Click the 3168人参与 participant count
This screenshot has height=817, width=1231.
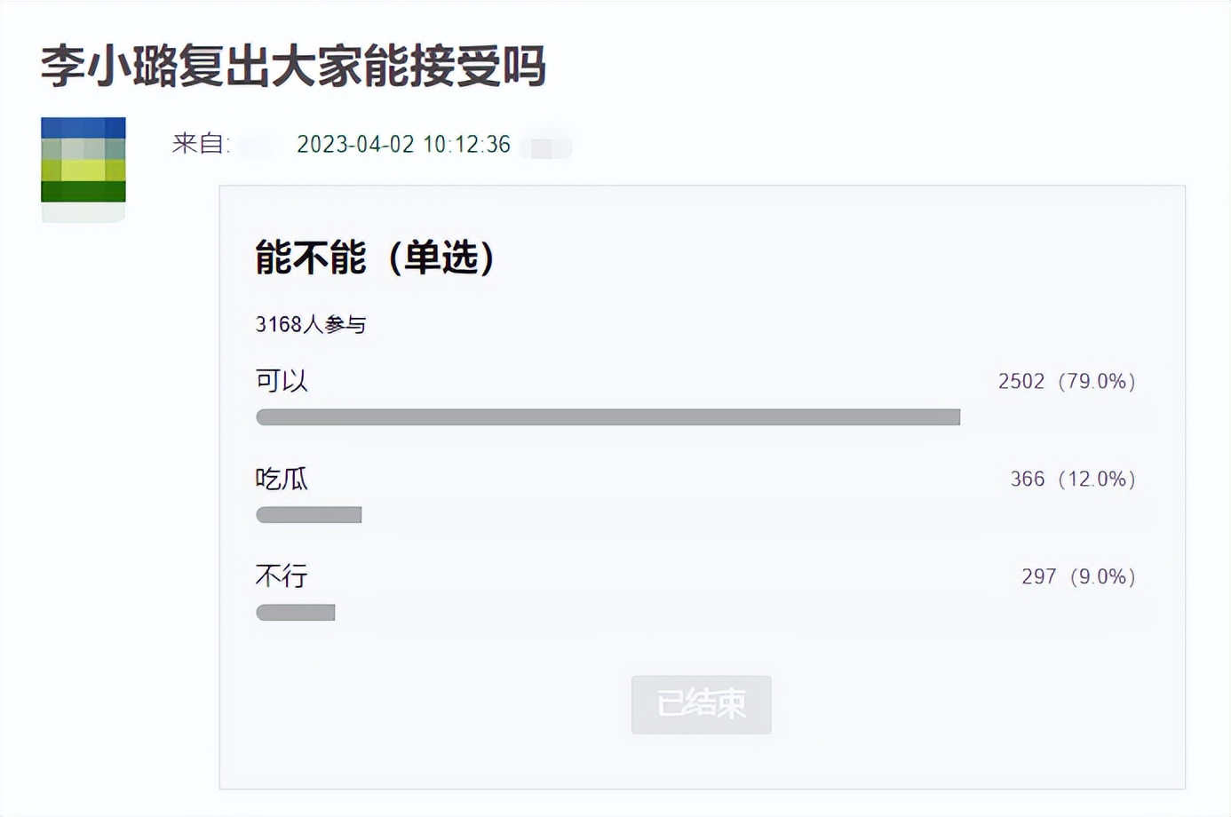(311, 324)
